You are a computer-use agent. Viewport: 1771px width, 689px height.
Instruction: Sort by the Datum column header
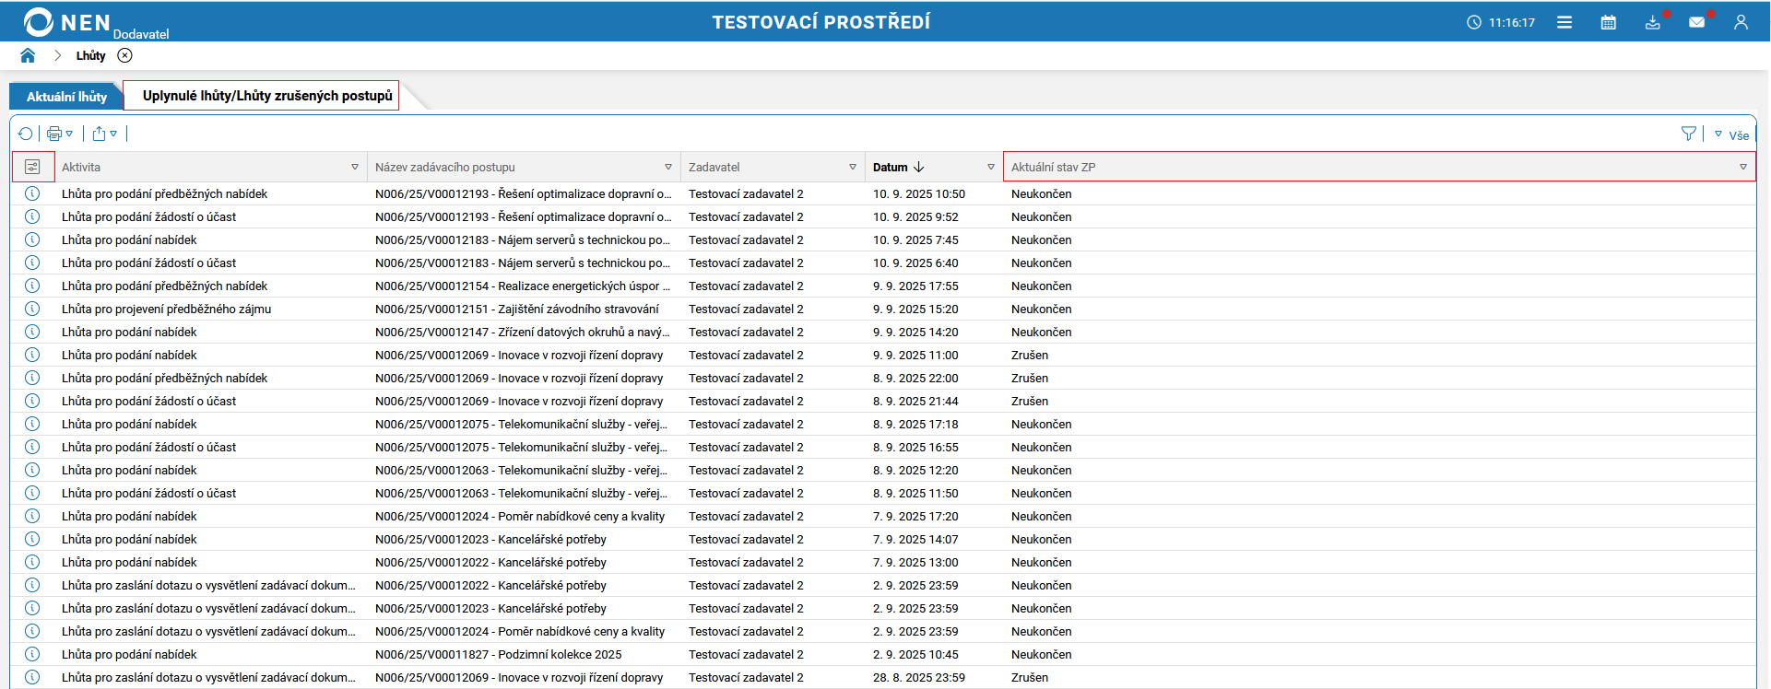point(891,167)
